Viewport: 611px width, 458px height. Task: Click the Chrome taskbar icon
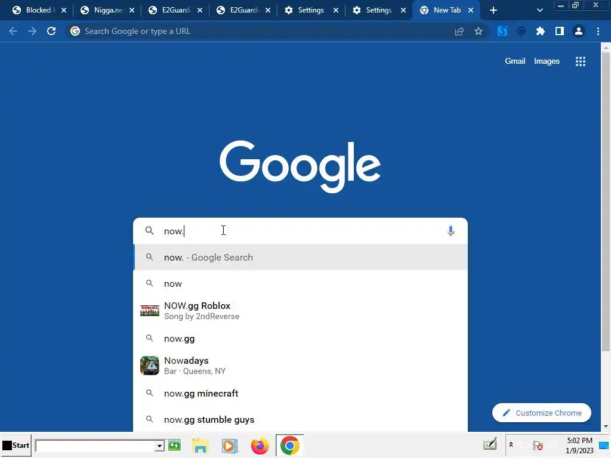tap(289, 445)
